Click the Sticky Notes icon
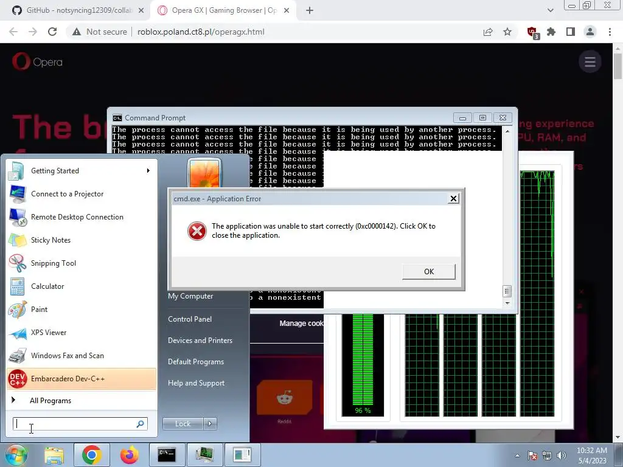This screenshot has height=467, width=623. click(x=17, y=240)
